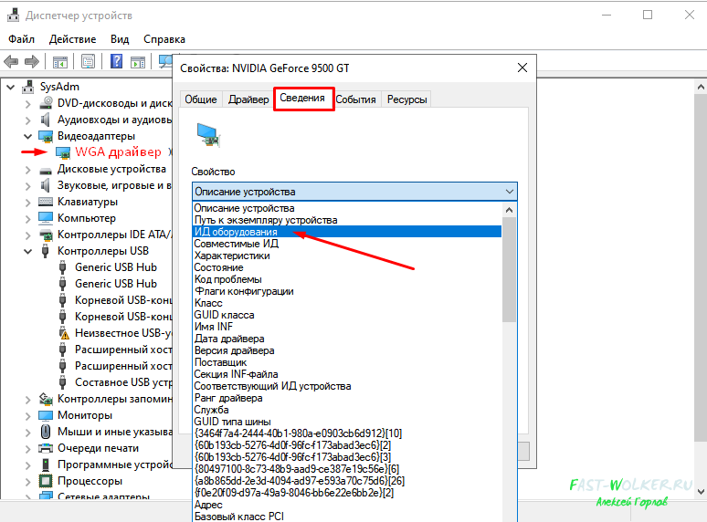
Task: Click the Контроллеры IDE ATA icon
Action: pos(46,235)
